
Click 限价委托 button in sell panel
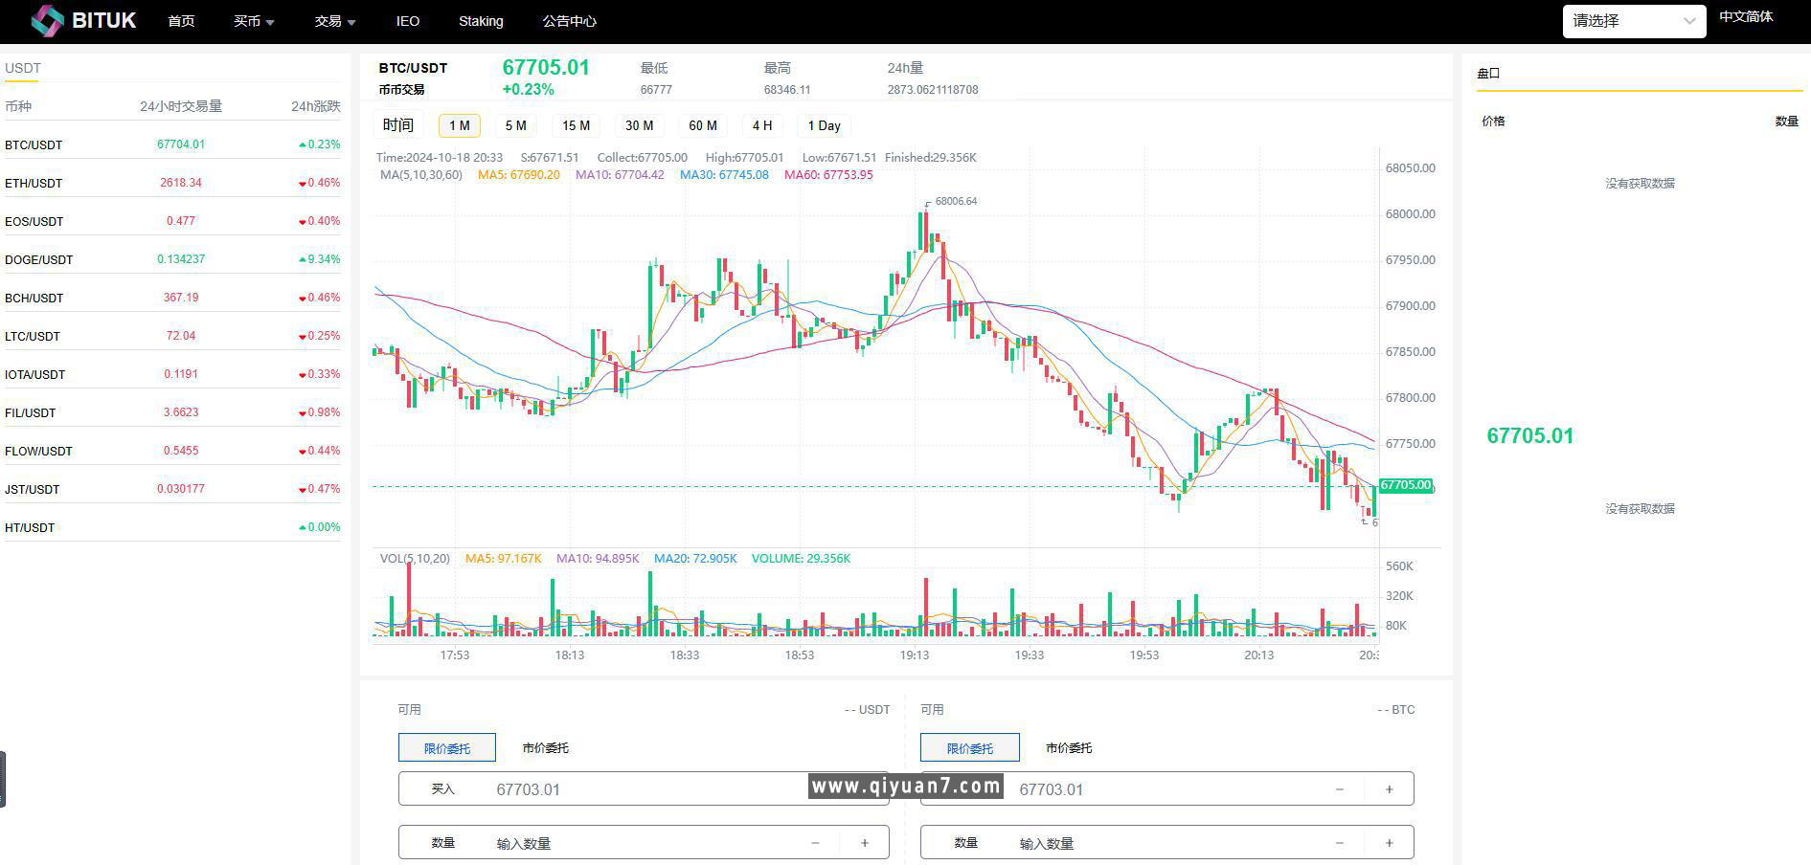pos(969,747)
